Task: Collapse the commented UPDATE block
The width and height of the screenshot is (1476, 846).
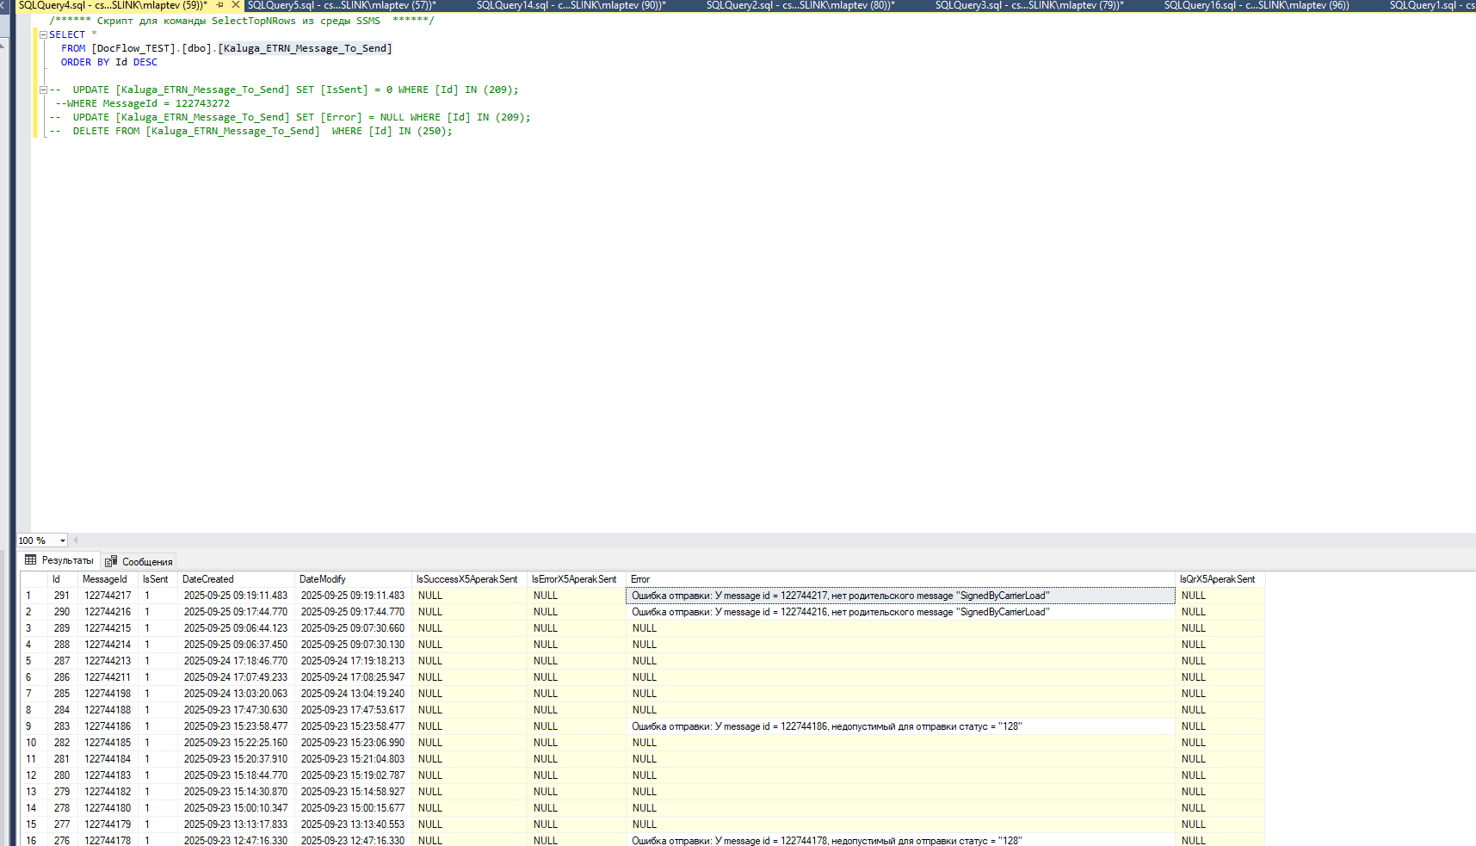Action: click(x=43, y=90)
